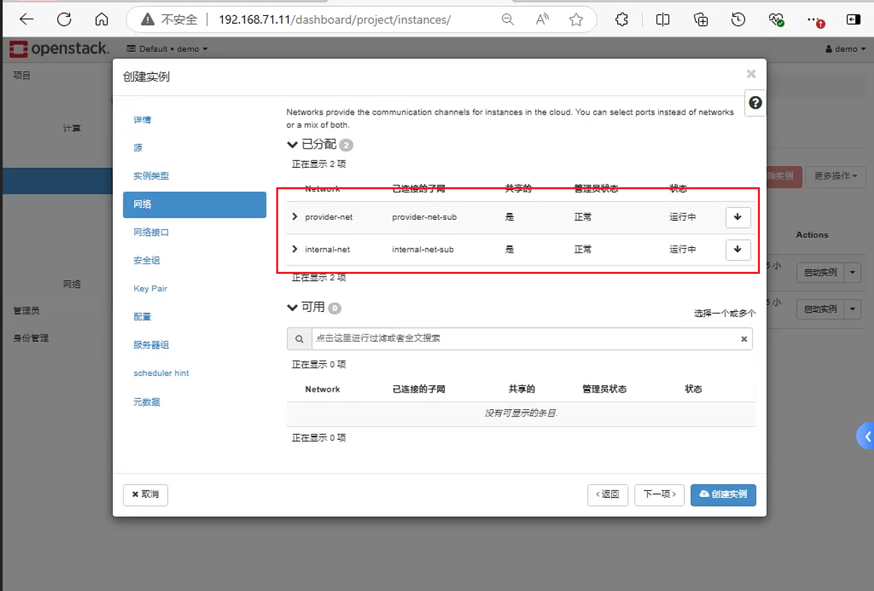
Task: Reload the page with the refresh icon
Action: coord(64,19)
